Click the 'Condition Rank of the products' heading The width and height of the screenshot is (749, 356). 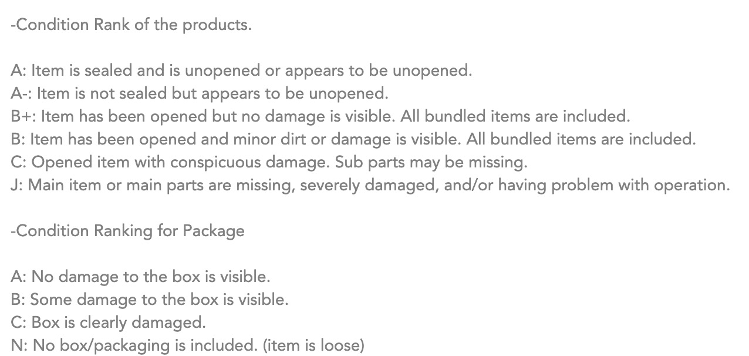click(131, 26)
